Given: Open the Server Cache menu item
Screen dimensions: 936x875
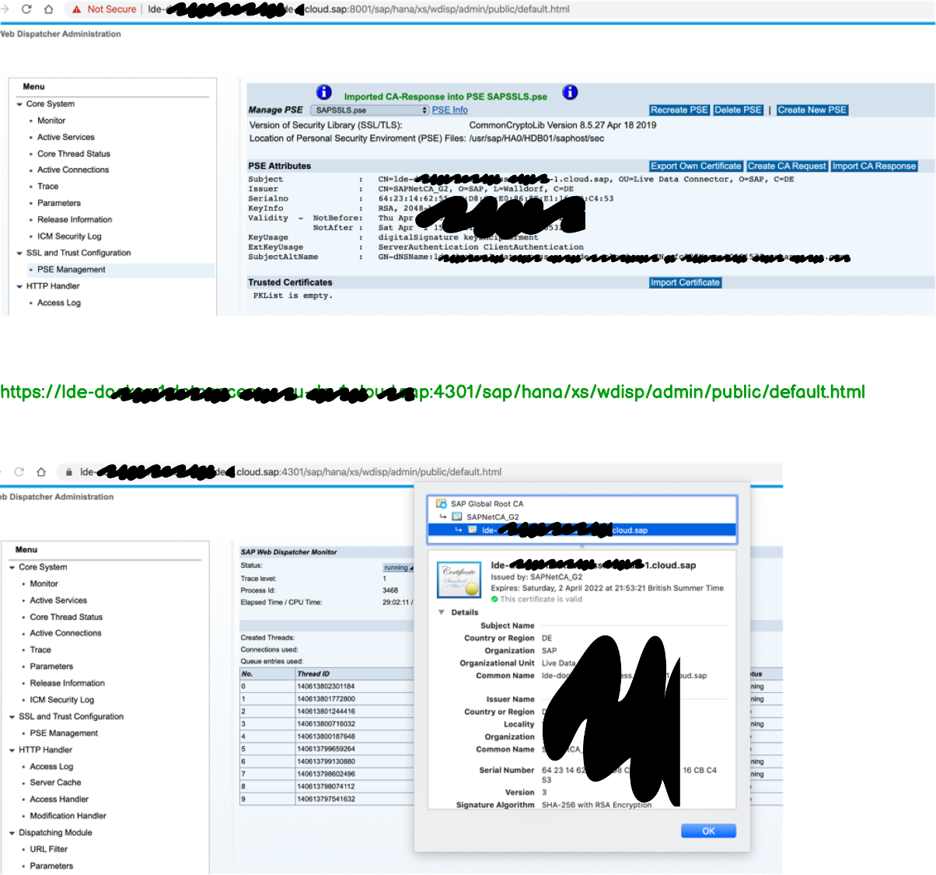Looking at the screenshot, I should 55,782.
